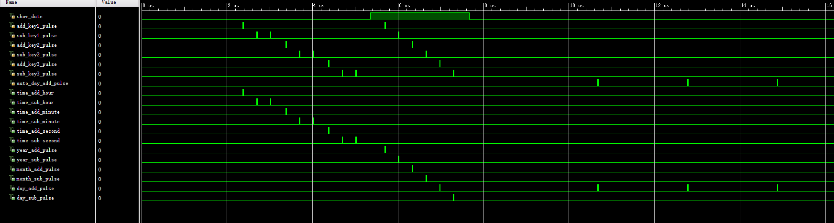834x223 pixels.
Task: Click the signal icon beside day_sub_pulse
Action: 12,198
